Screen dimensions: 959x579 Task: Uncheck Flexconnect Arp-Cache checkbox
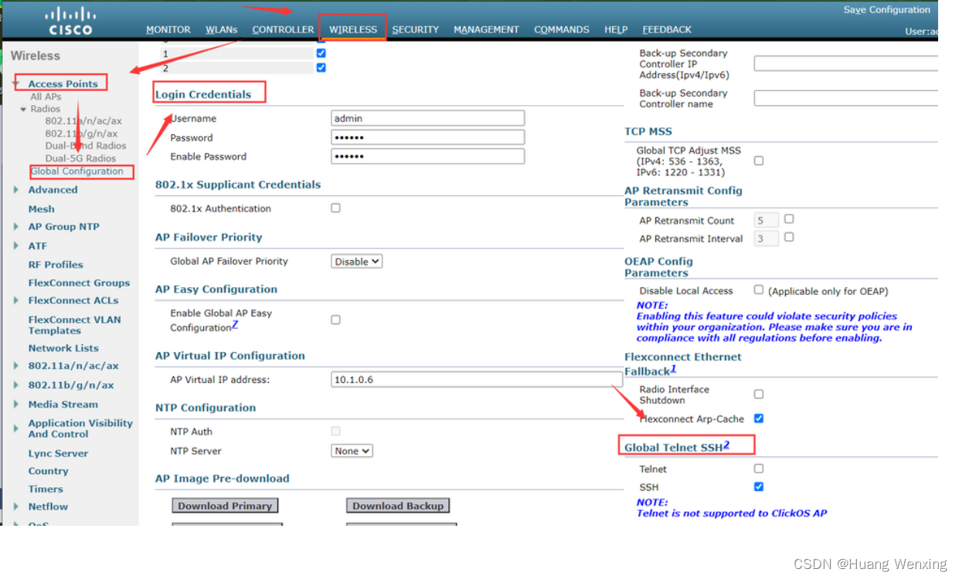click(x=759, y=418)
